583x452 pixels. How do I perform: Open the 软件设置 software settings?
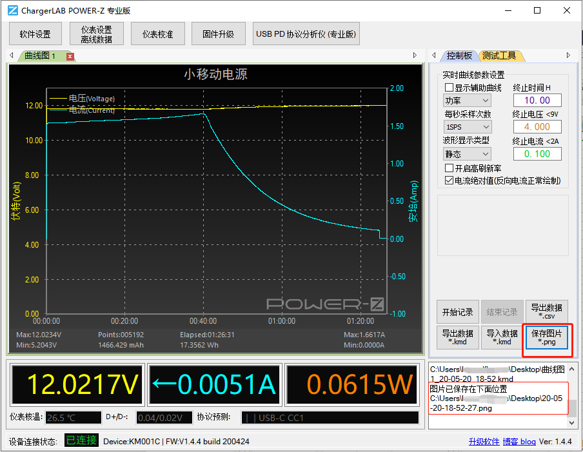35,33
